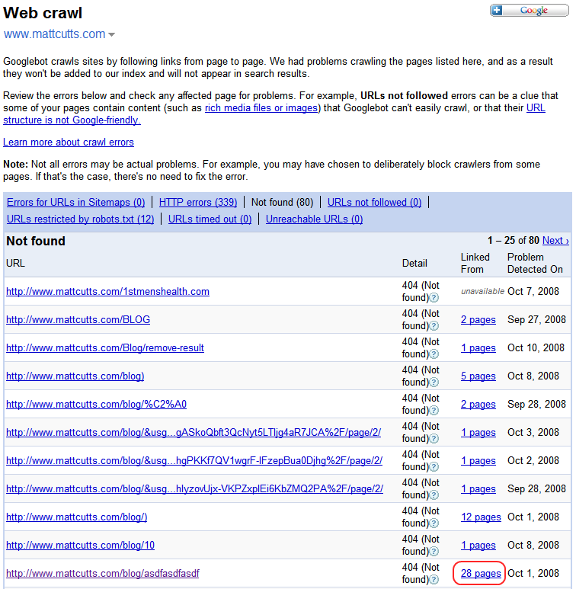
Task: Open the mattcutts.com/blog) URL link
Action: [x=75, y=376]
